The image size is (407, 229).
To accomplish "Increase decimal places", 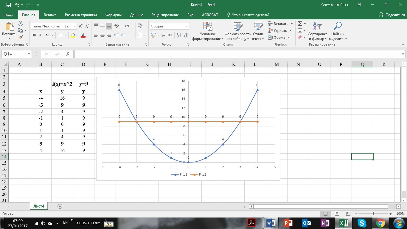I will (179, 35).
